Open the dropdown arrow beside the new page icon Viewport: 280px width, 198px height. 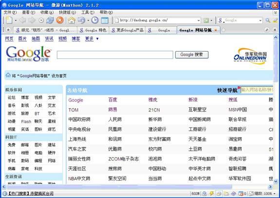pyautogui.click(x=16, y=20)
